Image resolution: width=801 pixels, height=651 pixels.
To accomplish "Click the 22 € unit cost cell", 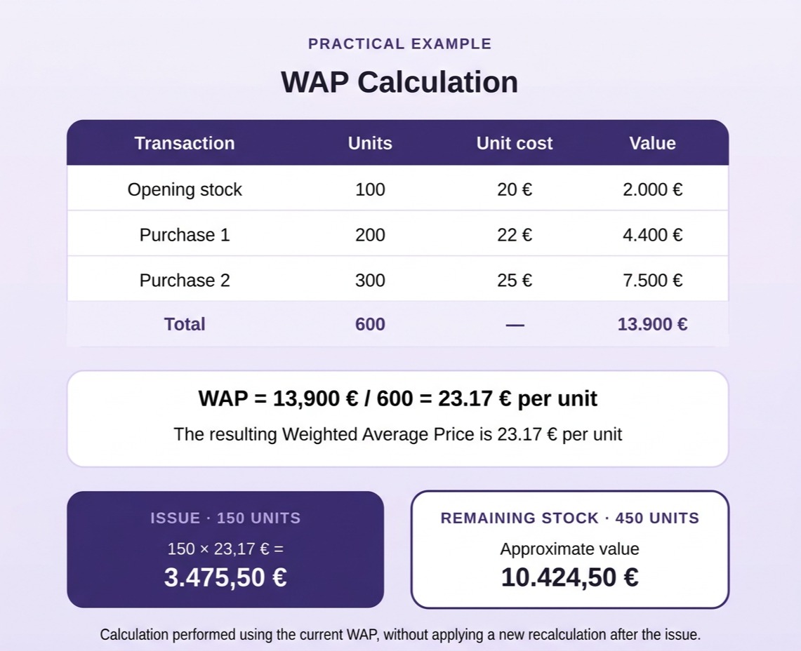I will point(515,235).
